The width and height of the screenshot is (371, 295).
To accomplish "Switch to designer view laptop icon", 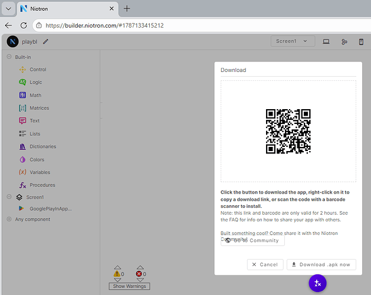I will coord(326,42).
